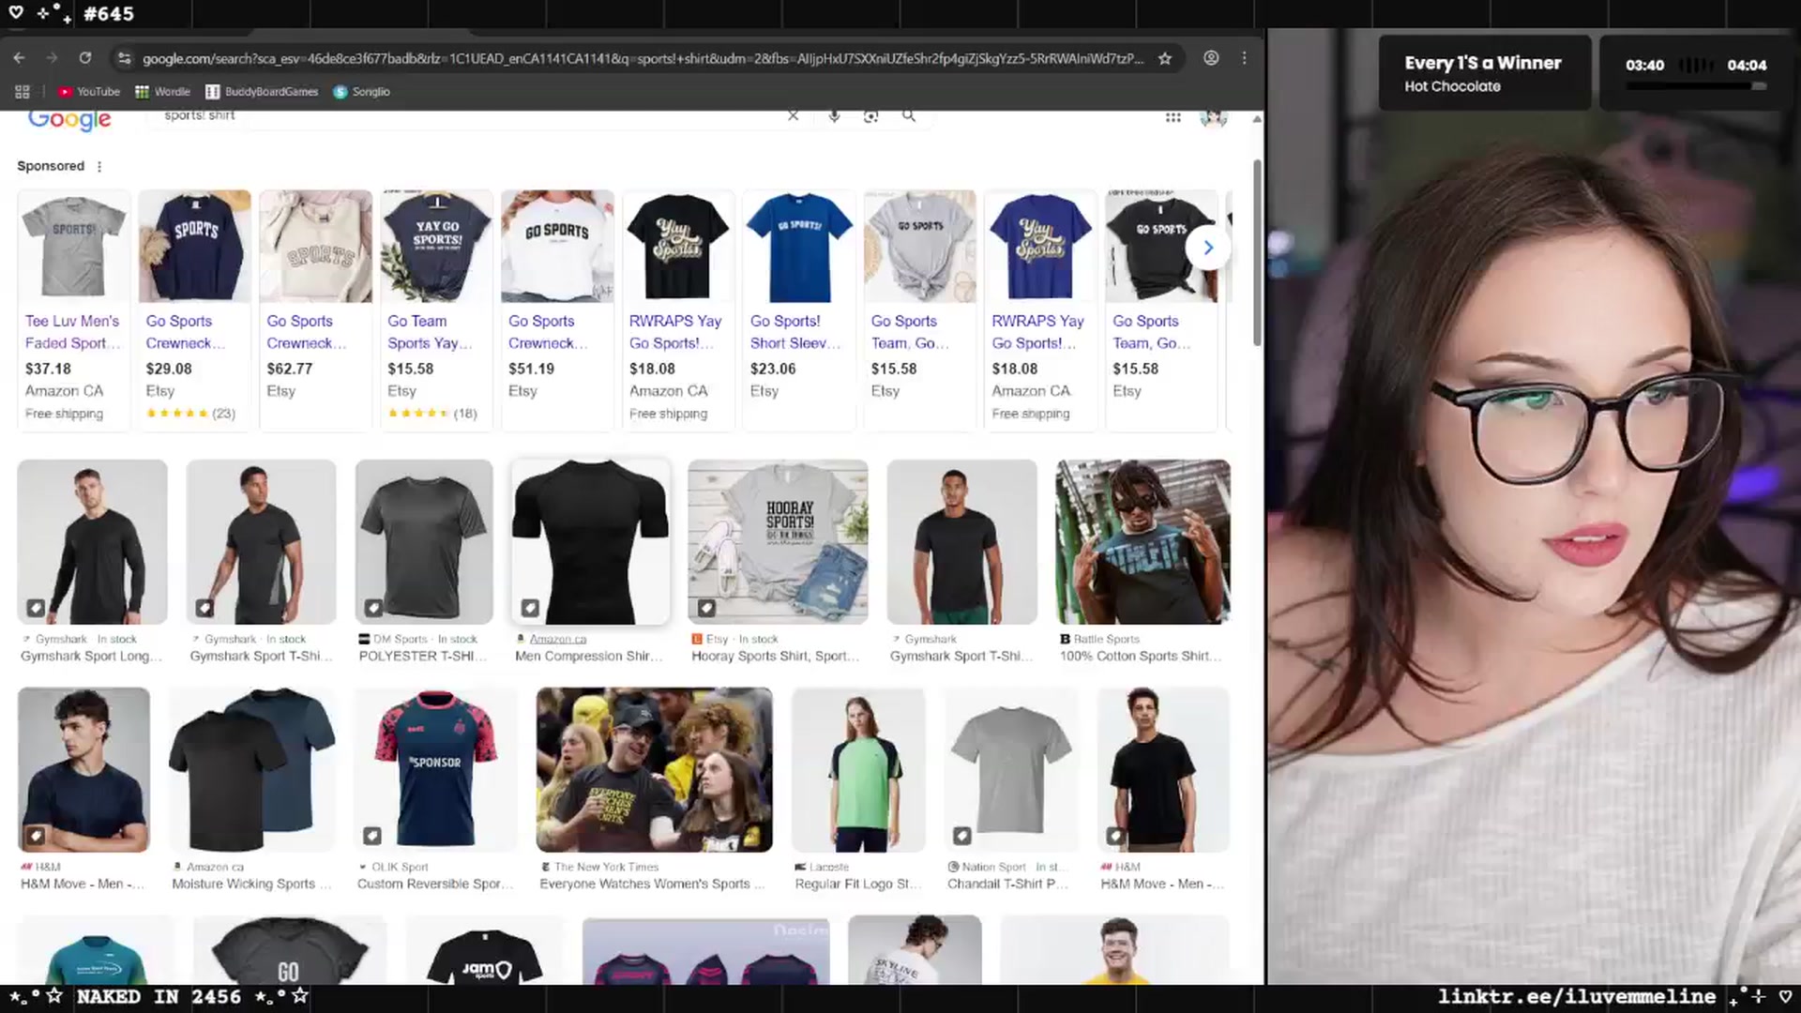This screenshot has width=1801, height=1013.
Task: Submit search with the magnifier icon
Action: tap(909, 115)
